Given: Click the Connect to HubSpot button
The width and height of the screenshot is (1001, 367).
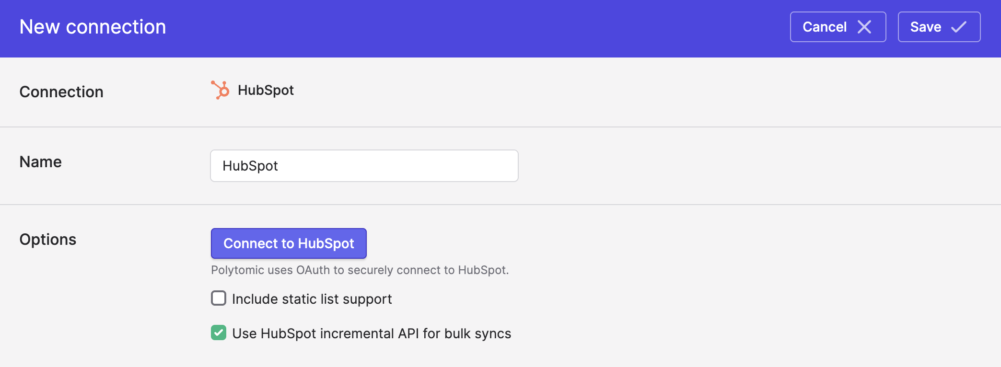Looking at the screenshot, I should 289,243.
